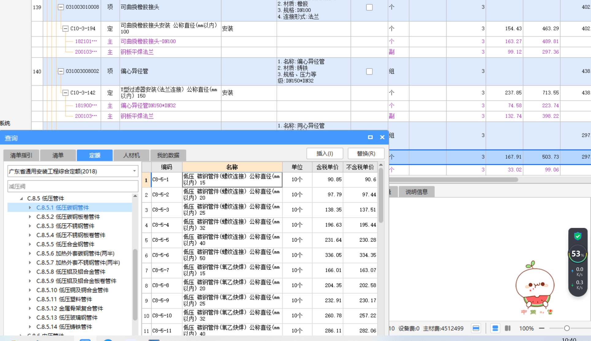Select the 定额 tab
The height and width of the screenshot is (341, 591).
tap(95, 155)
